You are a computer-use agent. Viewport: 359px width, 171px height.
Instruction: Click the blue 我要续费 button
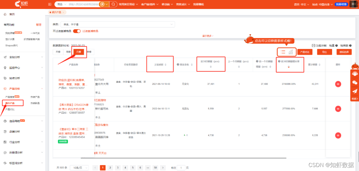(x=341, y=4)
